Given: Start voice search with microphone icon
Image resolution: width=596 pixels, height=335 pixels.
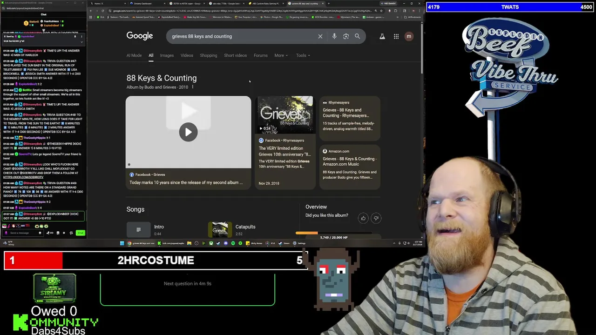Looking at the screenshot, I should [x=334, y=36].
